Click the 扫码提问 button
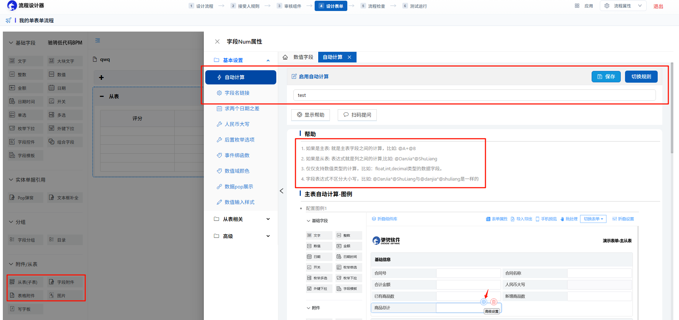Viewport: 679px width, 320px height. click(x=357, y=115)
